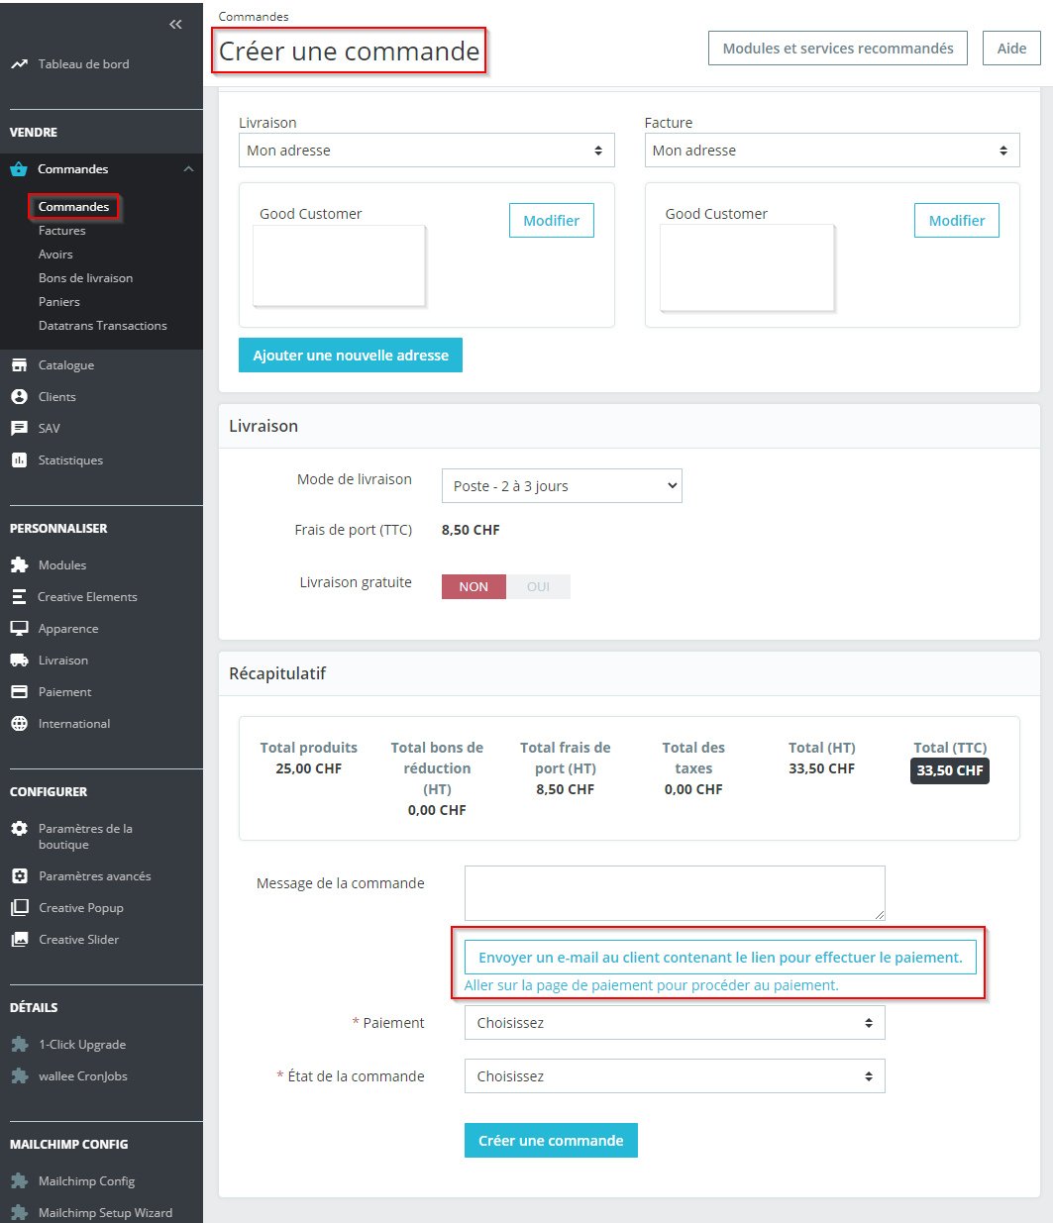
Task: Open the Mode de livraison dropdown
Action: pyautogui.click(x=562, y=486)
